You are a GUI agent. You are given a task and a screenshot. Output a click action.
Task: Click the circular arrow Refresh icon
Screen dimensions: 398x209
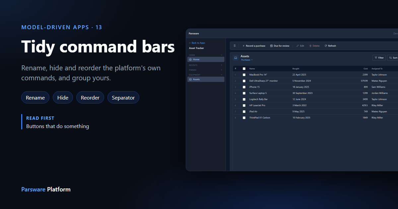click(326, 46)
